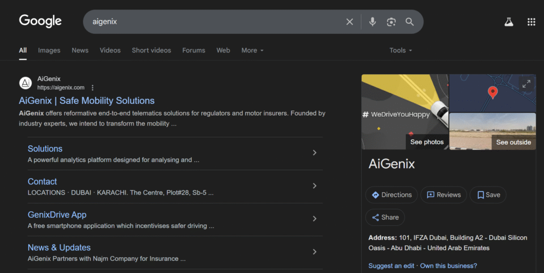Save AiGenix business to your list
The image size is (544, 273).
point(488,195)
